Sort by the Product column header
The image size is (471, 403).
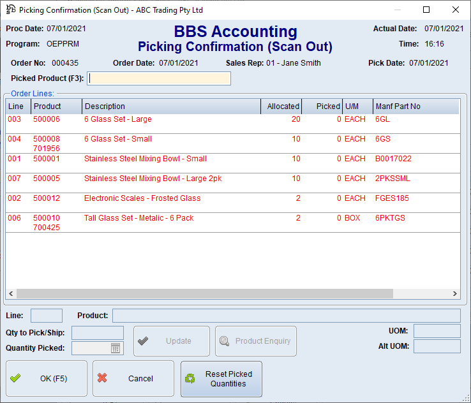coord(56,106)
